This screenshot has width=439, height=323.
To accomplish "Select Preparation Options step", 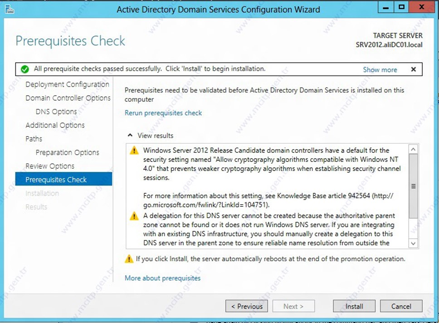I will click(68, 152).
